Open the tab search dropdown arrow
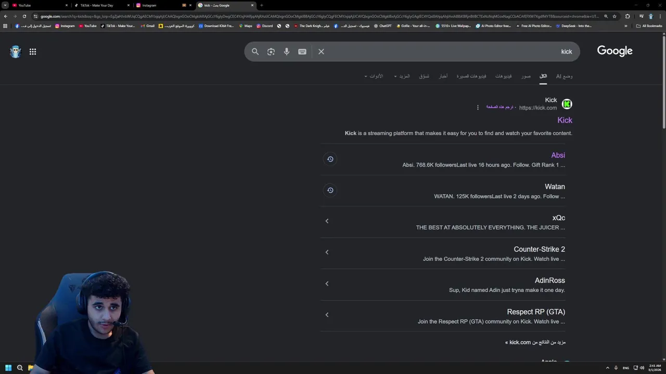This screenshot has height=374, width=666. point(5,5)
